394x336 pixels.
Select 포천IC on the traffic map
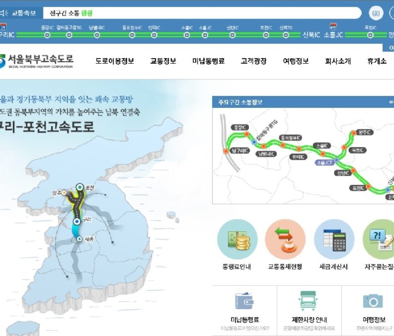[x=358, y=188]
